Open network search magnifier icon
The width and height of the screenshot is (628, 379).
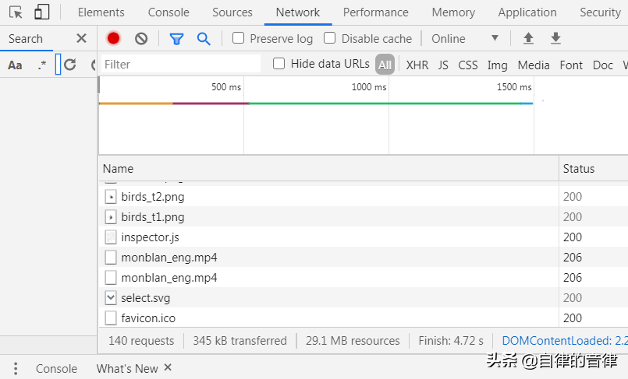click(204, 39)
